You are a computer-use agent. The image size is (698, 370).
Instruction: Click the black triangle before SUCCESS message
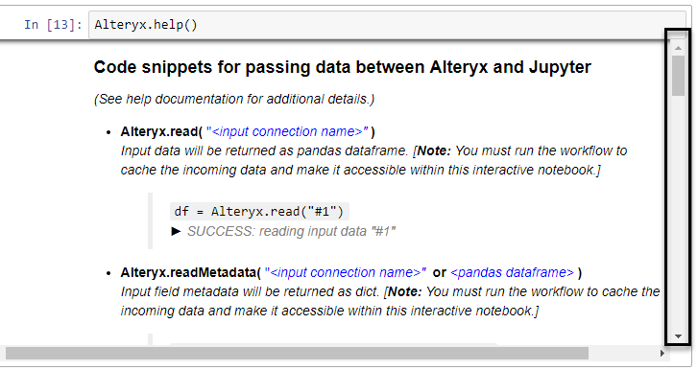(x=176, y=231)
